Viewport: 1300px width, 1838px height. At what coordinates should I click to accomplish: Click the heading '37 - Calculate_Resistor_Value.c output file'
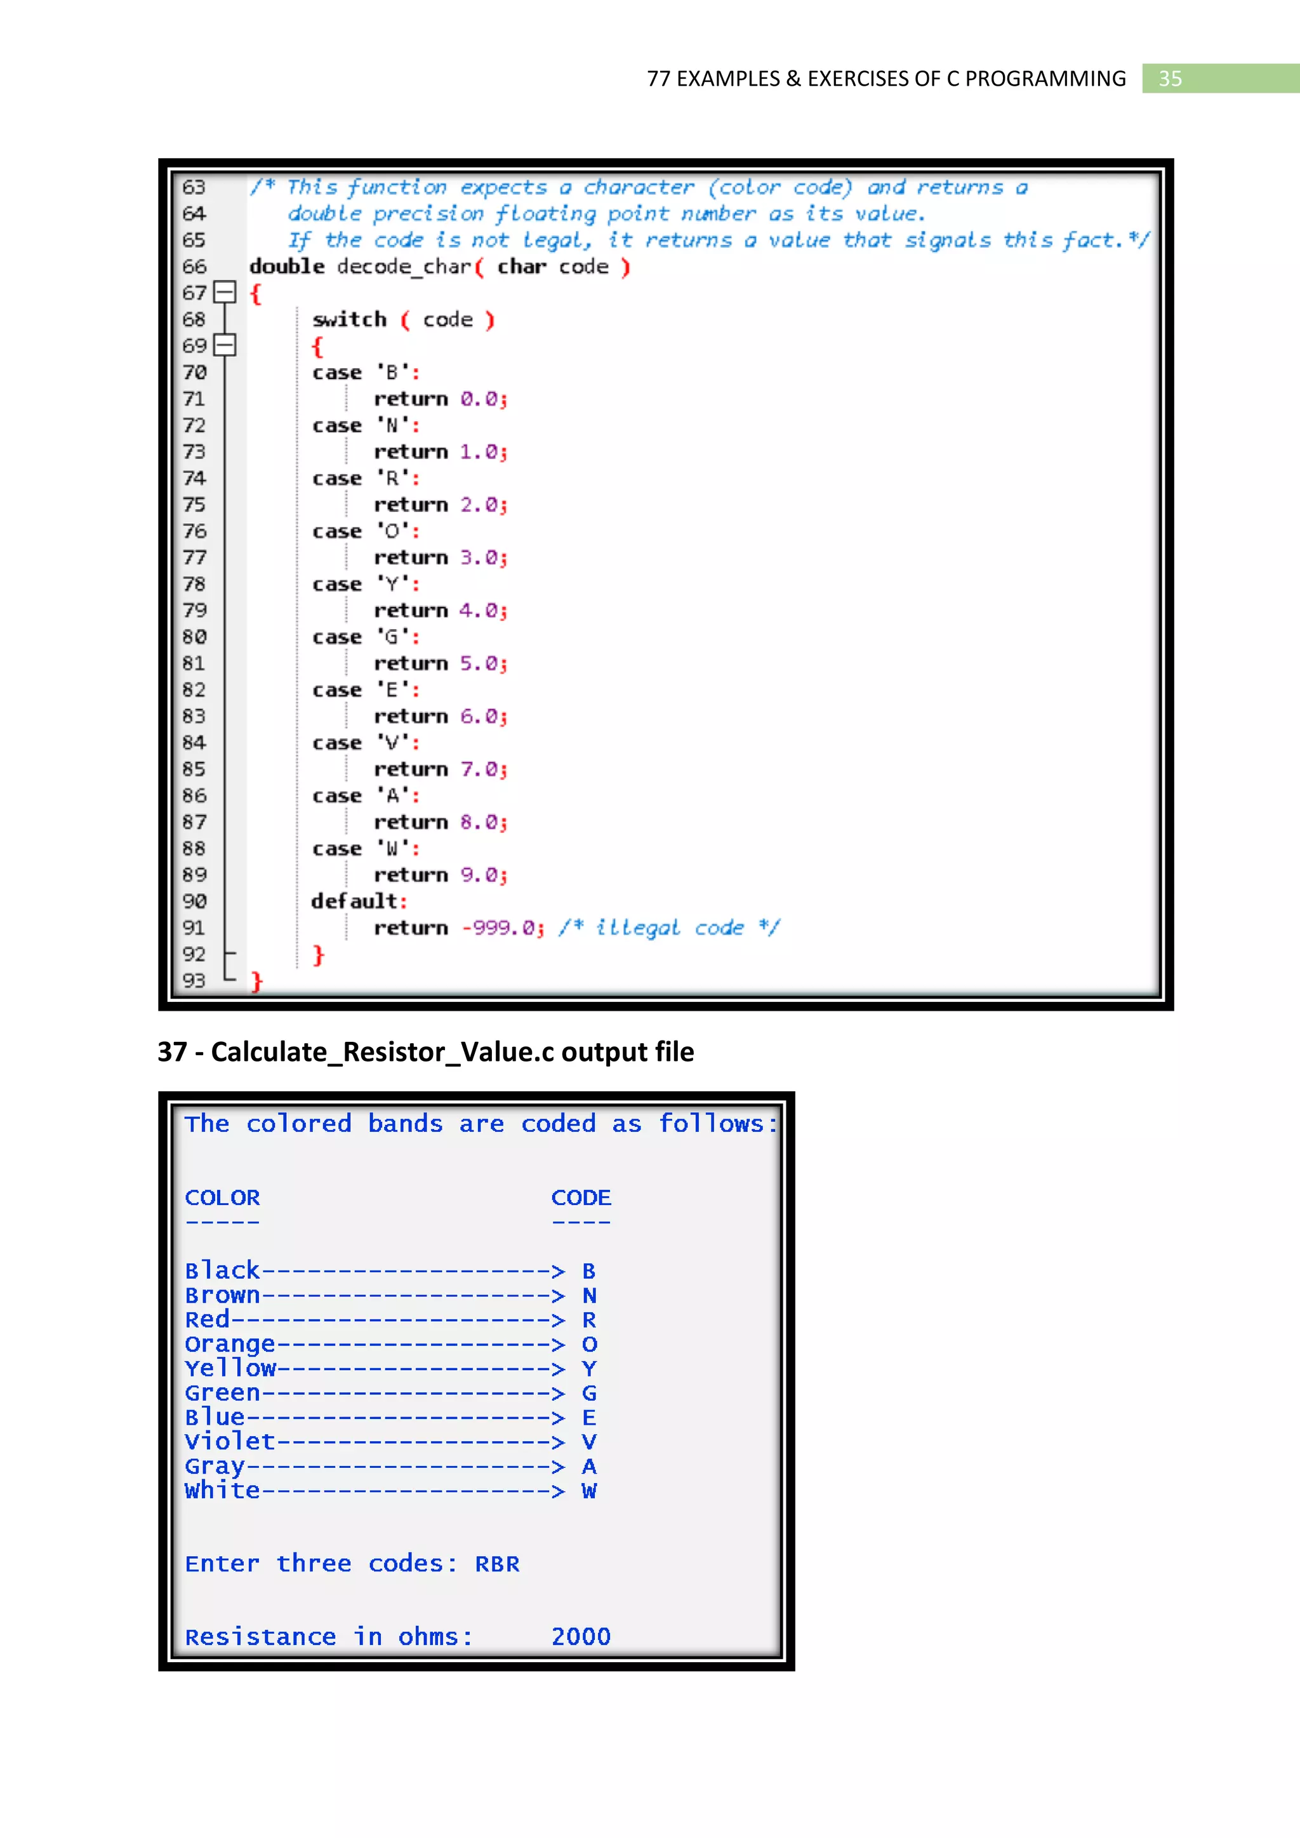[x=426, y=1051]
